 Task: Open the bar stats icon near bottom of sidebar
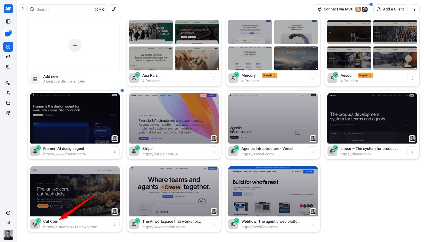tap(8, 223)
